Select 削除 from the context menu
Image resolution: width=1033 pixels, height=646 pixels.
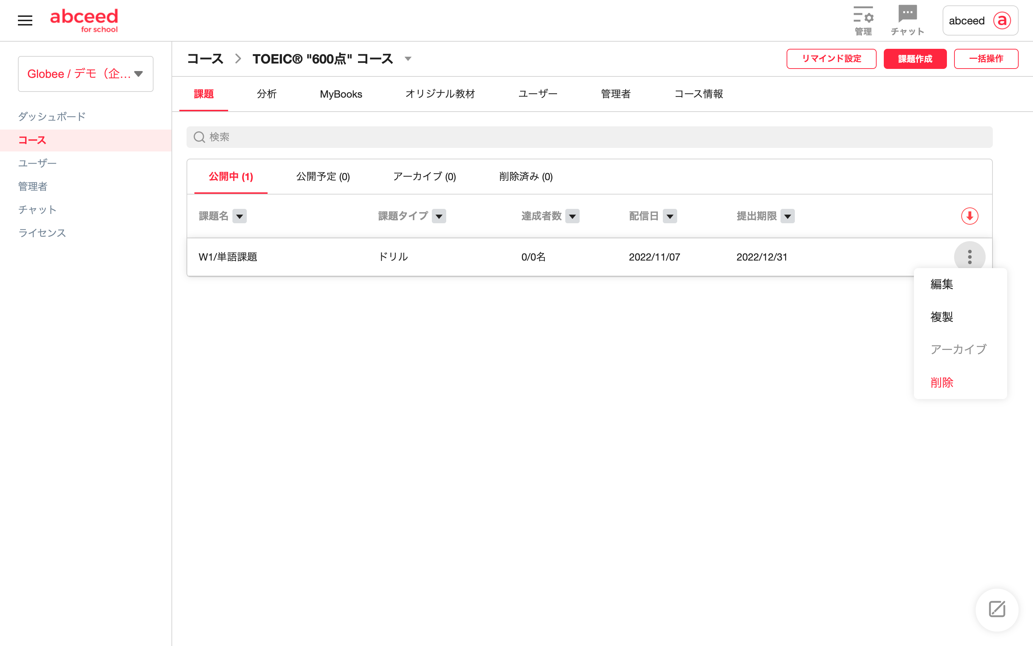[942, 382]
